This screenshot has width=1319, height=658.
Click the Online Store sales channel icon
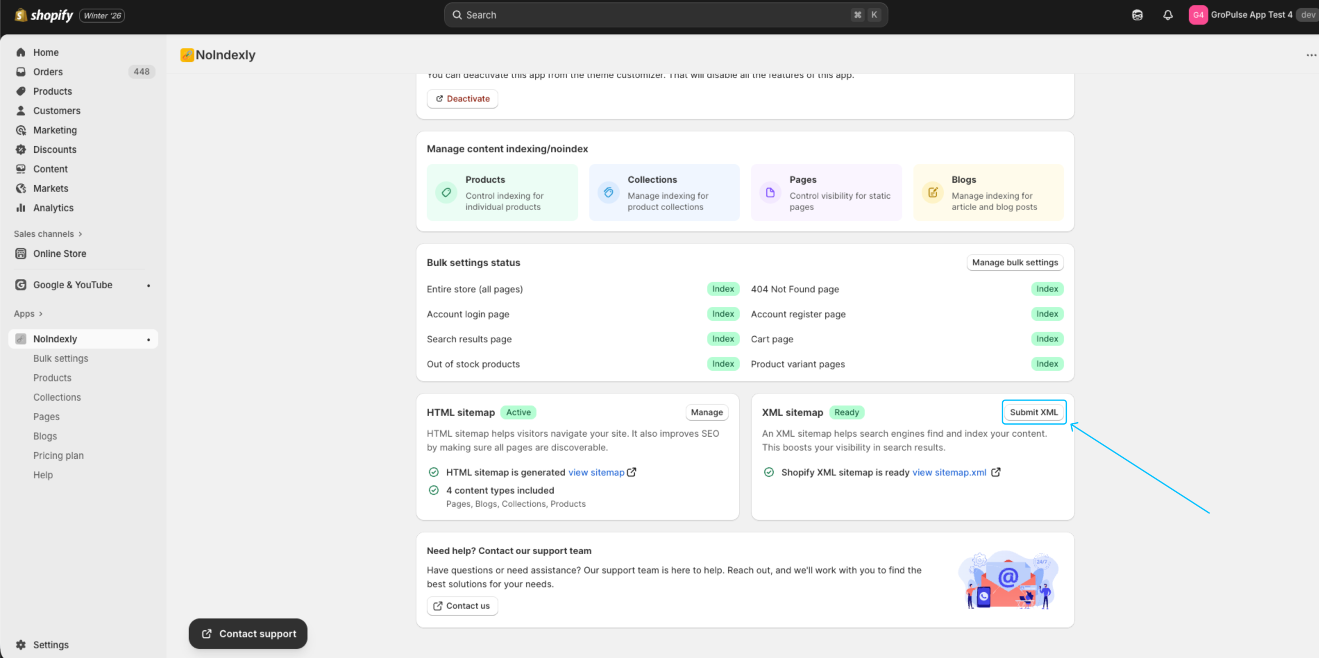point(21,253)
